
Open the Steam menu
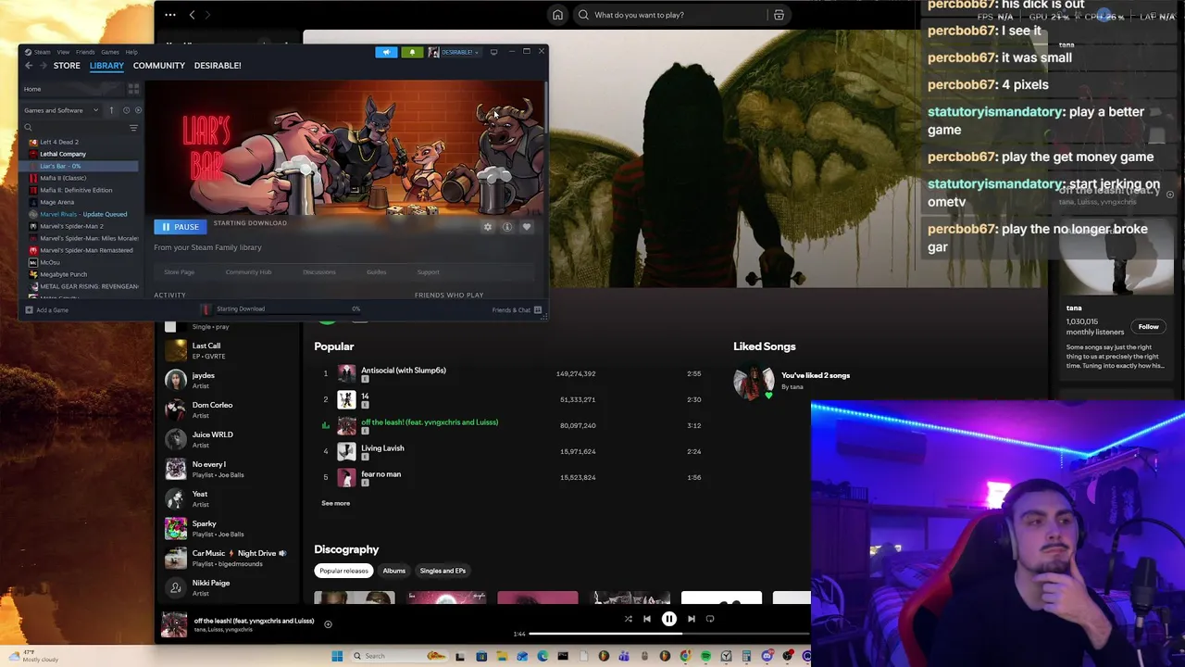point(42,52)
